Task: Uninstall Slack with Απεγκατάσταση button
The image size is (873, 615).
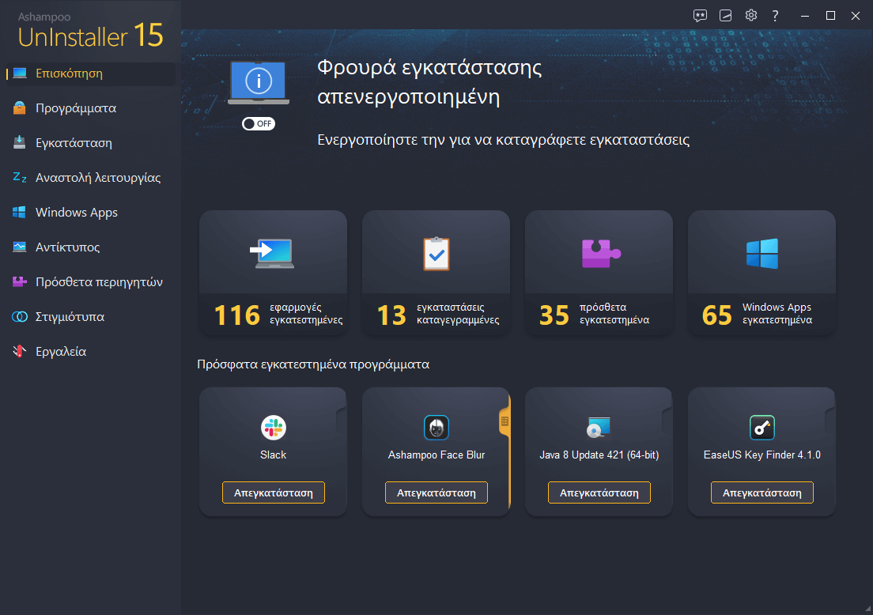Action: 274,492
